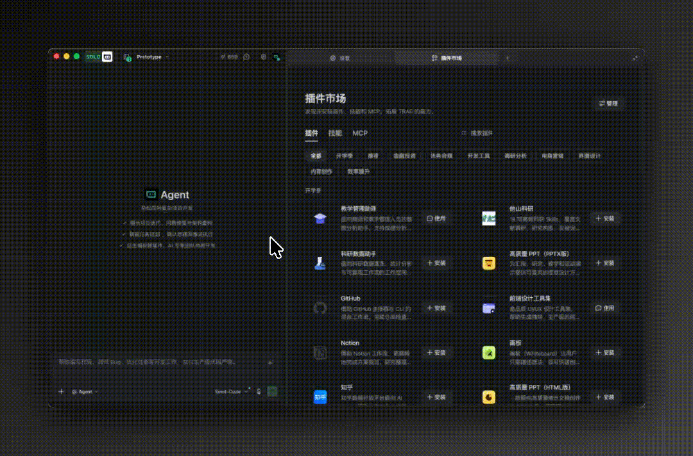Open the chat bubble icon in header
Viewport: 693px width, 456px height.
[246, 57]
